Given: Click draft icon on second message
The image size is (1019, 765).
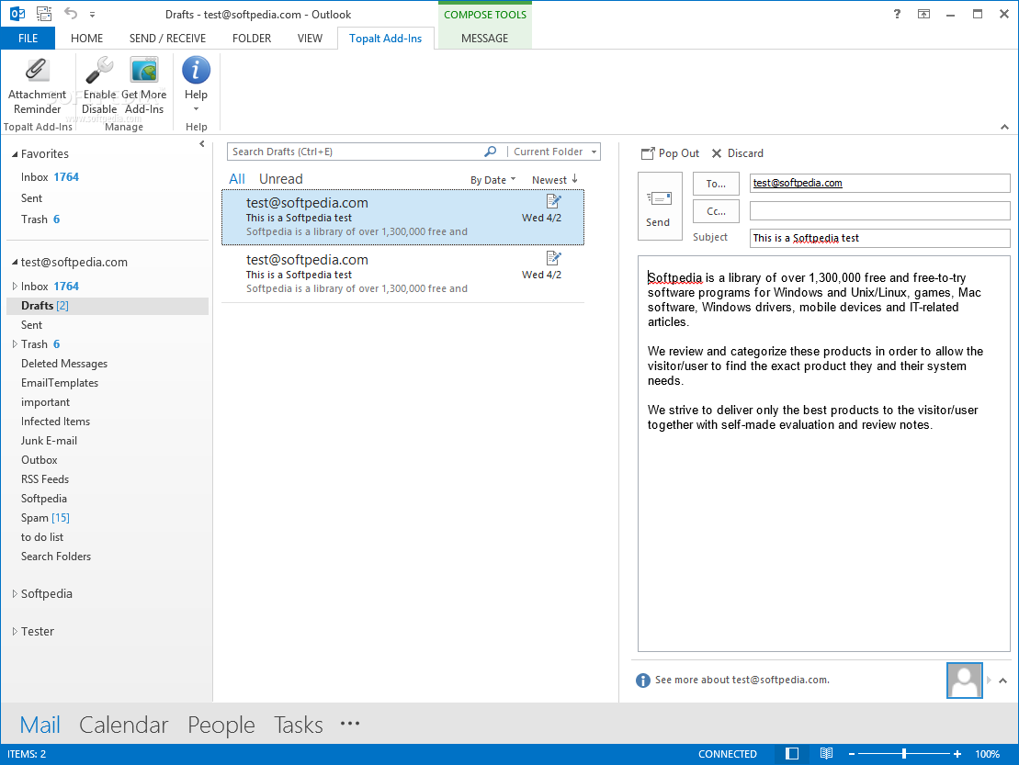Looking at the screenshot, I should 553,258.
